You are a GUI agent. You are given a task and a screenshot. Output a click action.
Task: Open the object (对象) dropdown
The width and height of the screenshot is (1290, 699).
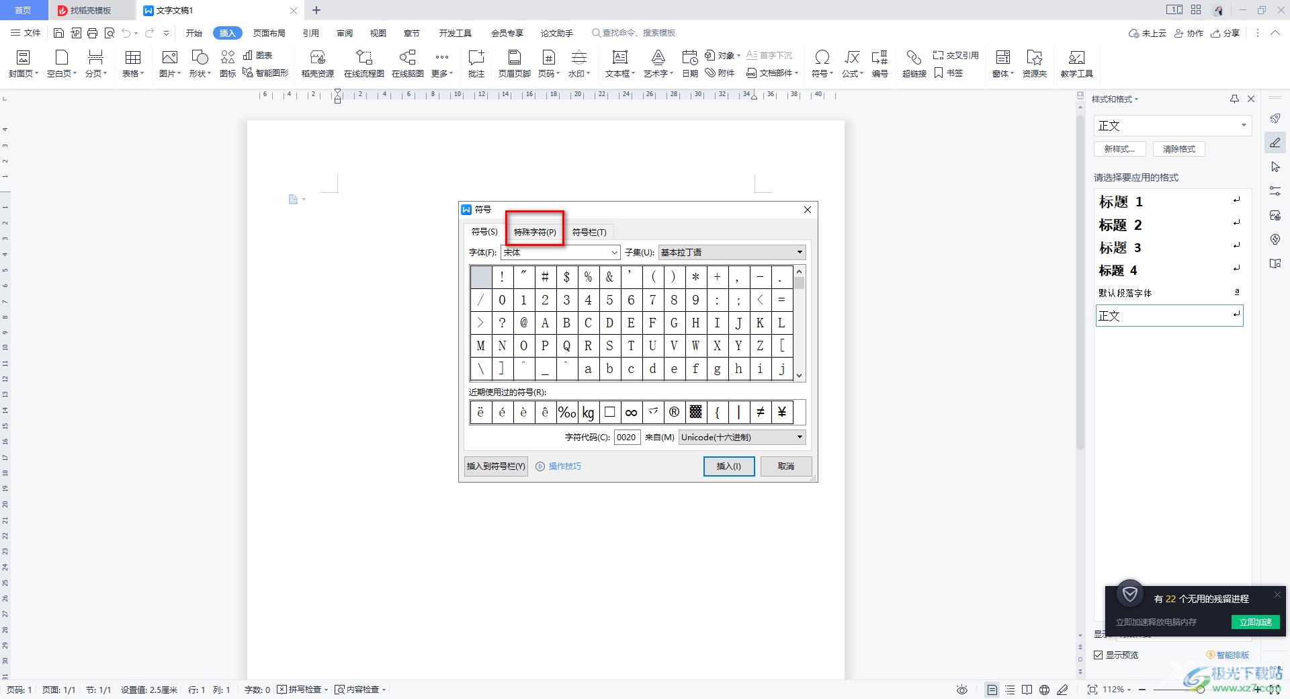[x=722, y=55]
